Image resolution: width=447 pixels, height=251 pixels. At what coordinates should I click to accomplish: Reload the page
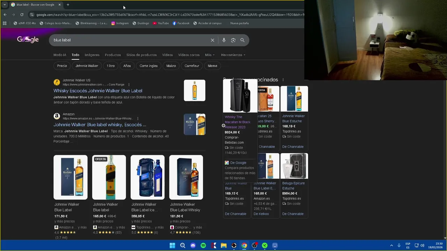coord(22,15)
